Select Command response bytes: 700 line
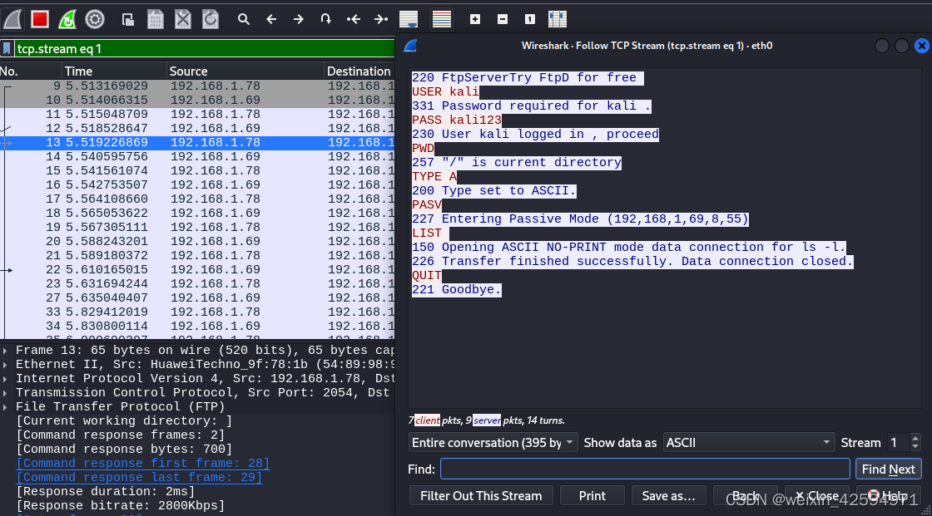Screen dimensions: 932x516 tap(124, 449)
